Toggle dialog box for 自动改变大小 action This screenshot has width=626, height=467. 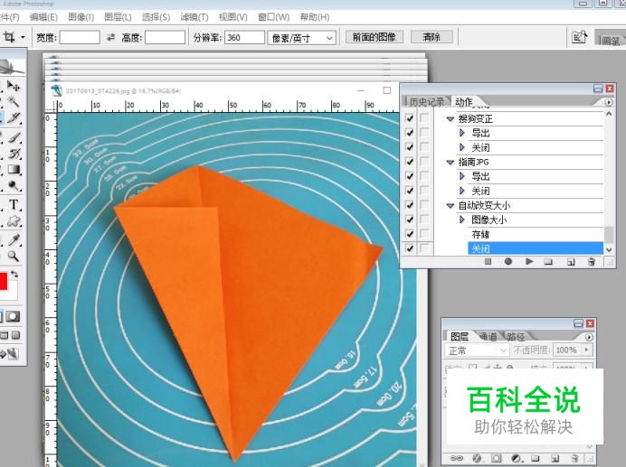click(424, 205)
